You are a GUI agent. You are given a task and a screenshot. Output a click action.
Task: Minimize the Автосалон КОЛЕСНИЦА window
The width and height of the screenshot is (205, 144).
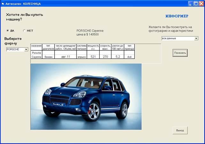coord(190,4)
